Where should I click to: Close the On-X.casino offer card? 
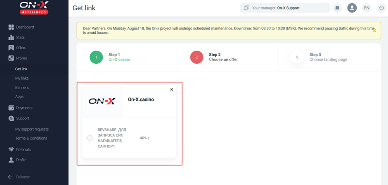[171, 90]
